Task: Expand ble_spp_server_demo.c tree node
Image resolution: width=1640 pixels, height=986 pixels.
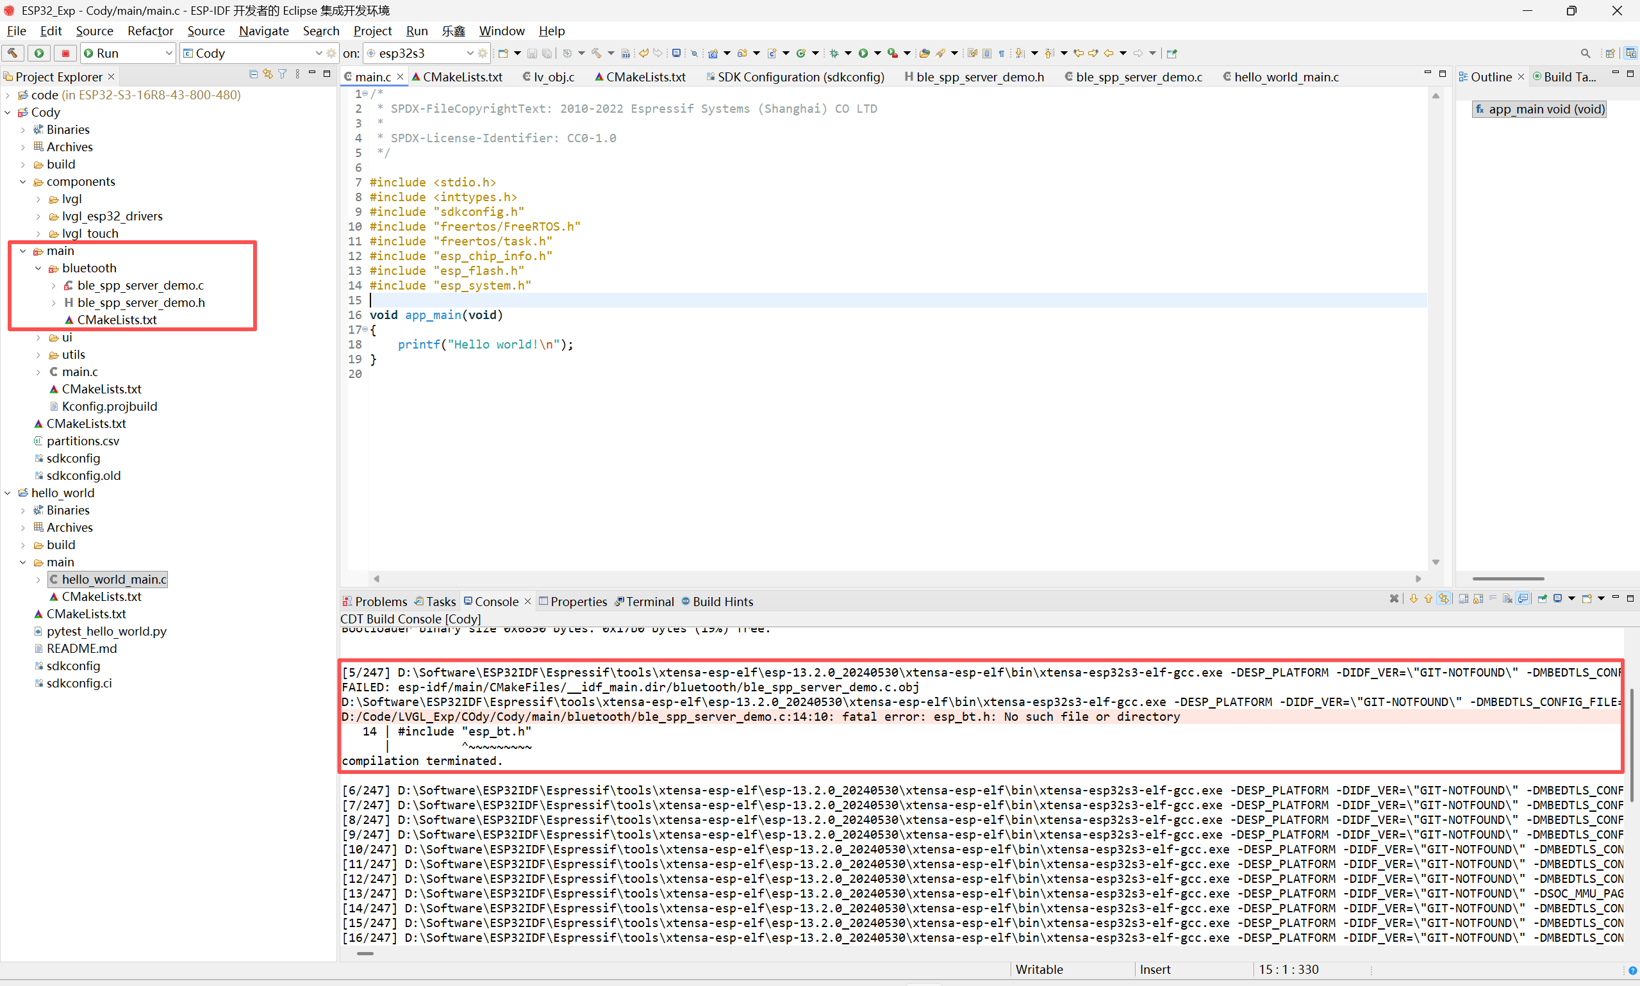Action: click(x=53, y=285)
